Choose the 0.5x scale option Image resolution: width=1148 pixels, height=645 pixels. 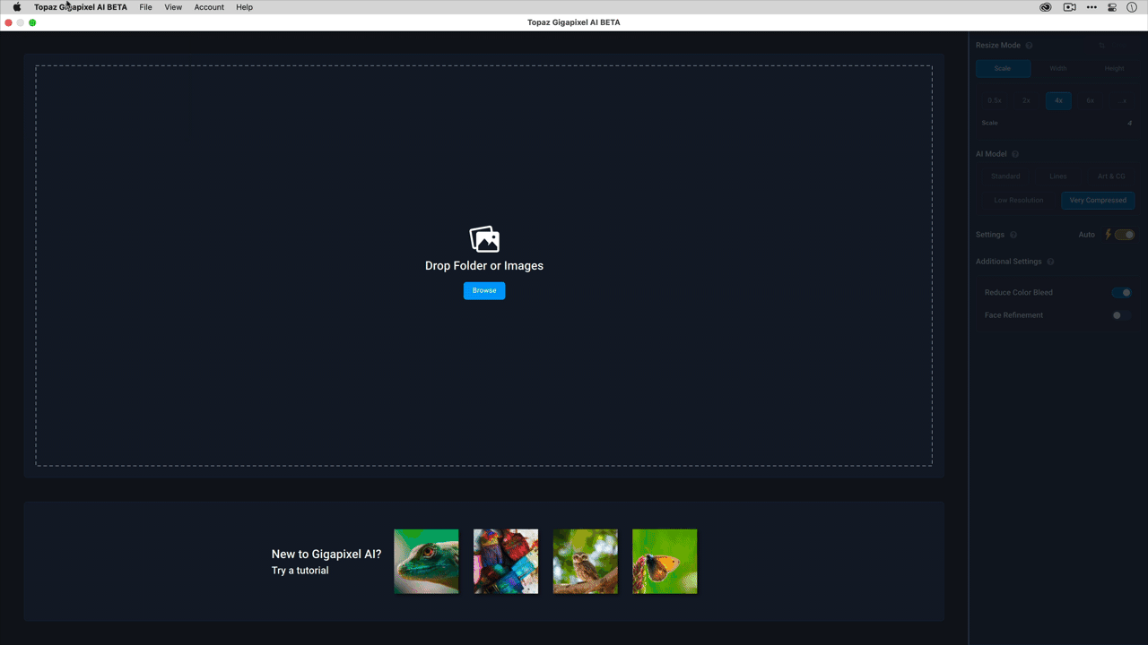click(994, 101)
